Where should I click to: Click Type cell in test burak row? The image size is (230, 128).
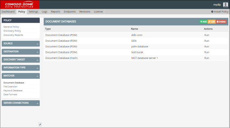pos(61,52)
